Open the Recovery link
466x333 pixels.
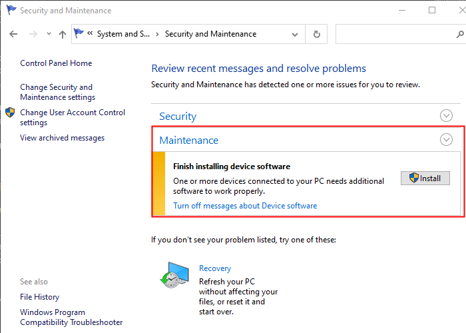215,268
